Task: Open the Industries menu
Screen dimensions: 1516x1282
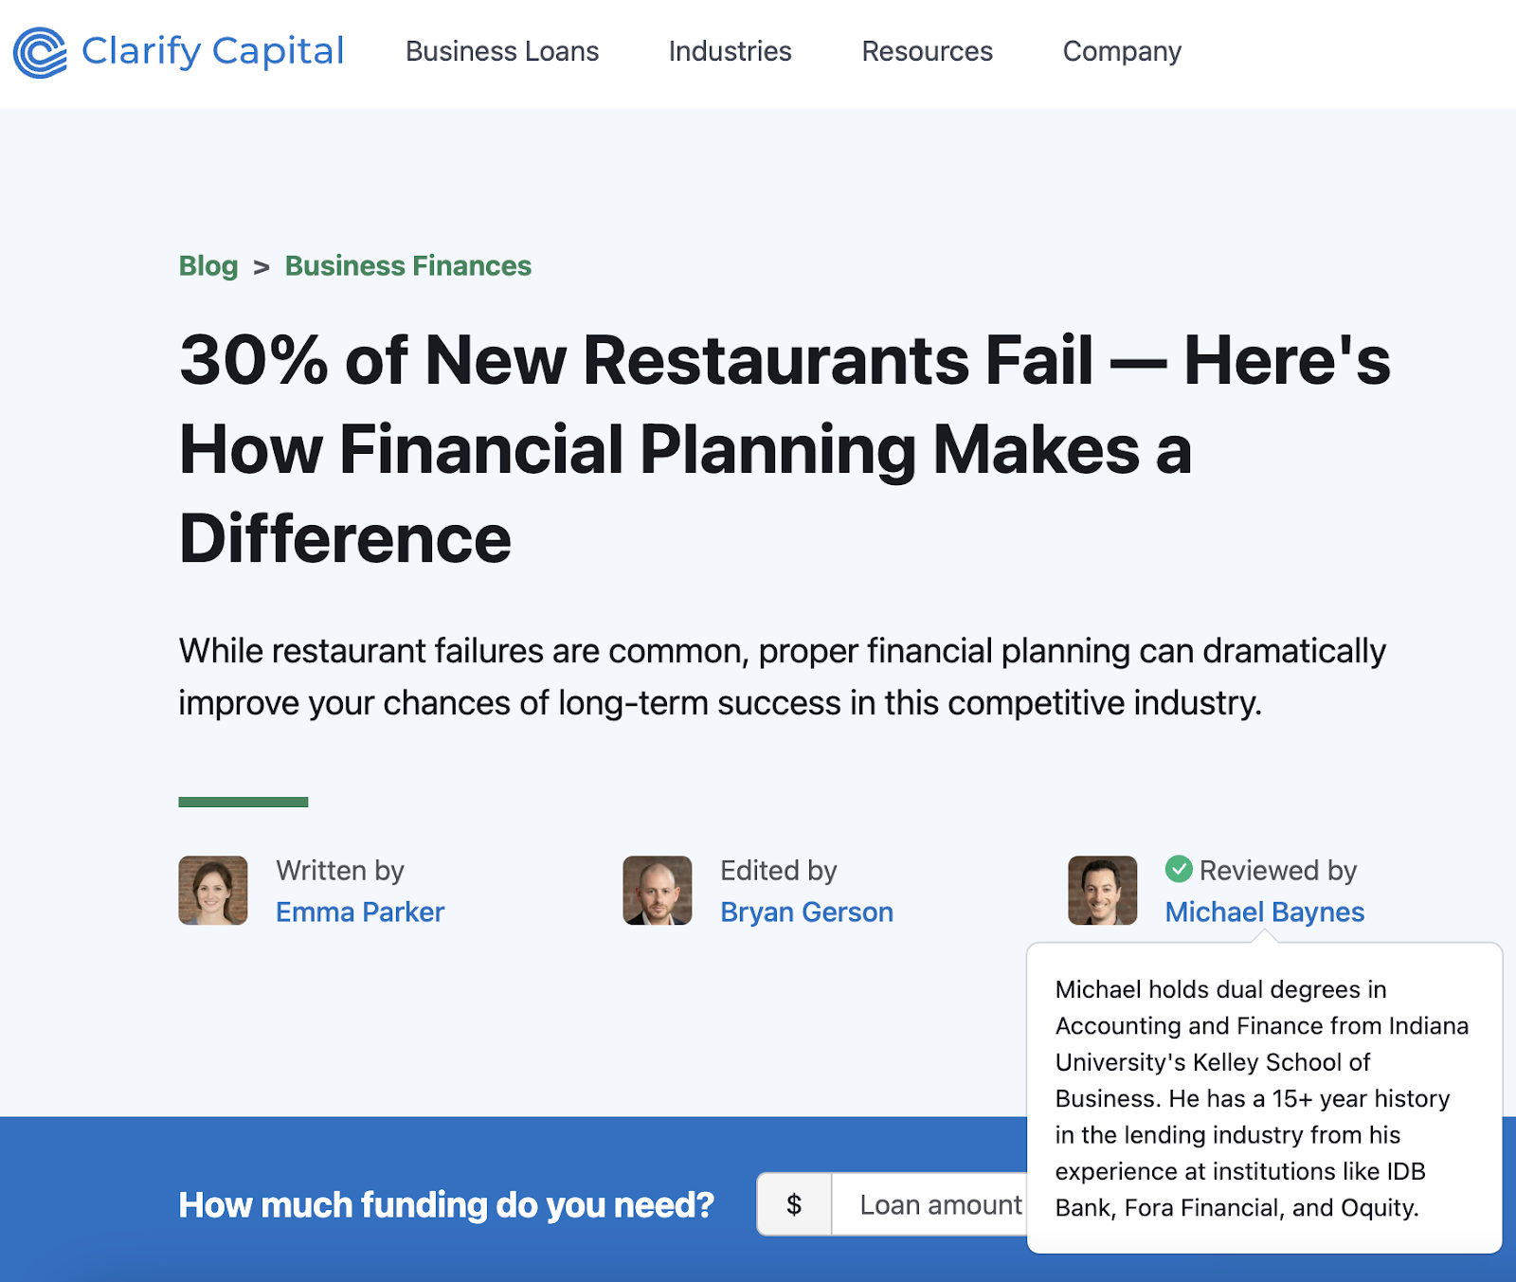Action: click(x=730, y=51)
